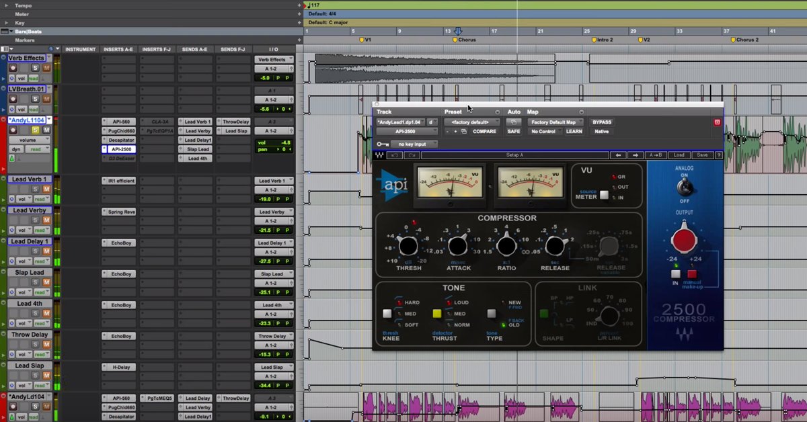Open the Verb Effects I/O input dropdown

[x=274, y=60]
